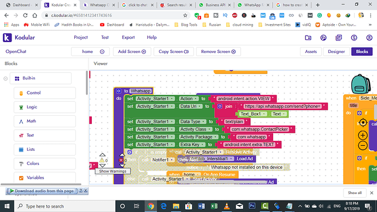Click the browser address bar
Image resolution: width=377 pixels, height=212 pixels.
(116, 15)
